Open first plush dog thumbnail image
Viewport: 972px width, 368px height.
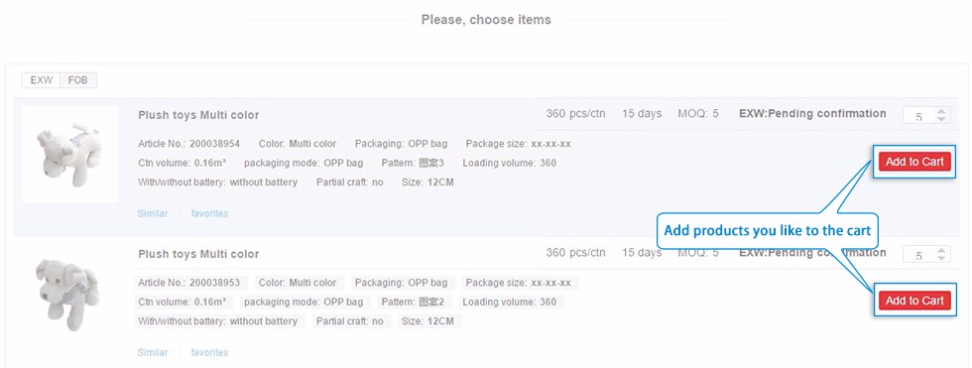point(69,155)
